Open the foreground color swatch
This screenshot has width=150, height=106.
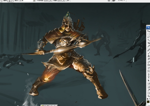pos(148,102)
